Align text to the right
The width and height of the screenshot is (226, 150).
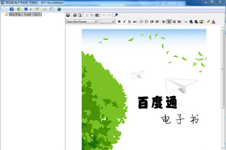pos(174,22)
